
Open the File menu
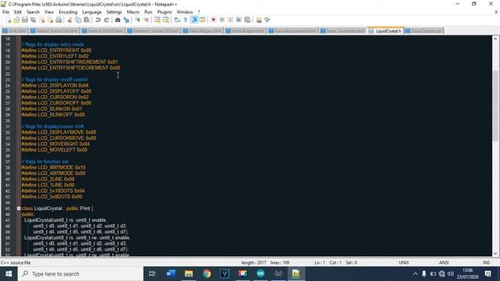(x=5, y=12)
